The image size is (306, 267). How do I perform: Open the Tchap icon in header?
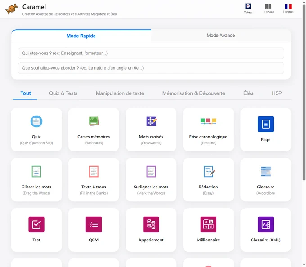point(248,6)
